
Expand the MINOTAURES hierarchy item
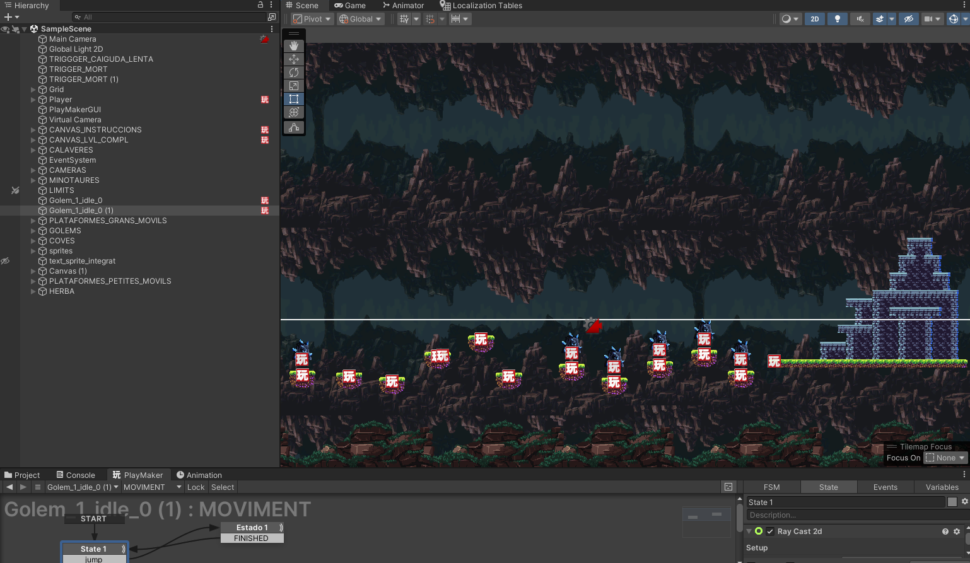coord(33,180)
